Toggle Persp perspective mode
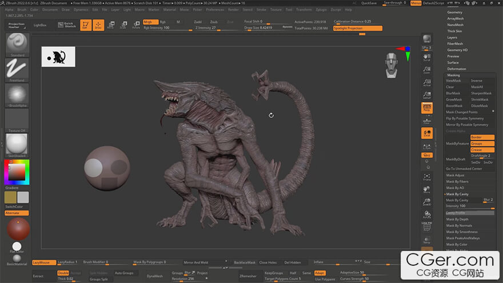This screenshot has width=503, height=283. click(x=426, y=108)
